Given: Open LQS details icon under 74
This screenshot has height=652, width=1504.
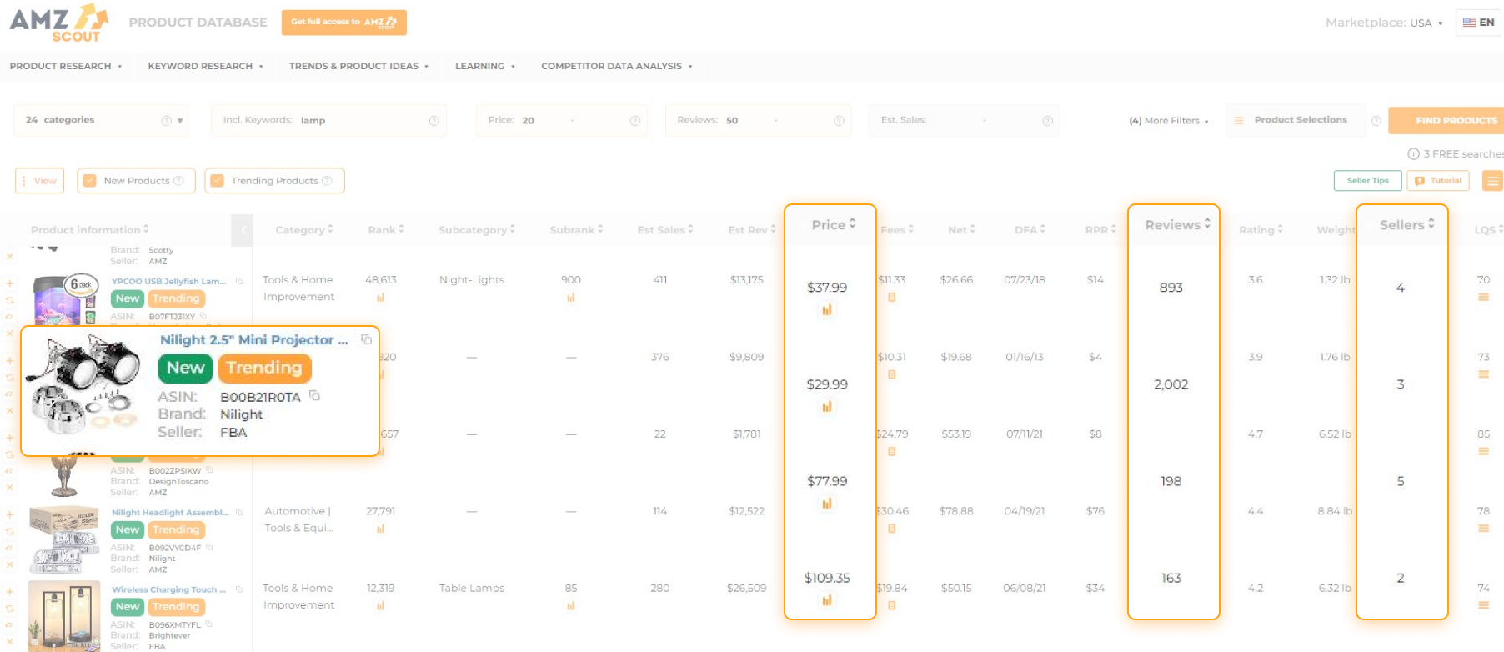Looking at the screenshot, I should pos(1483,606).
